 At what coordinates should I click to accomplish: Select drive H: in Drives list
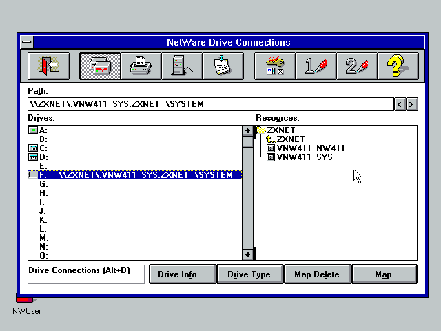pos(135,193)
